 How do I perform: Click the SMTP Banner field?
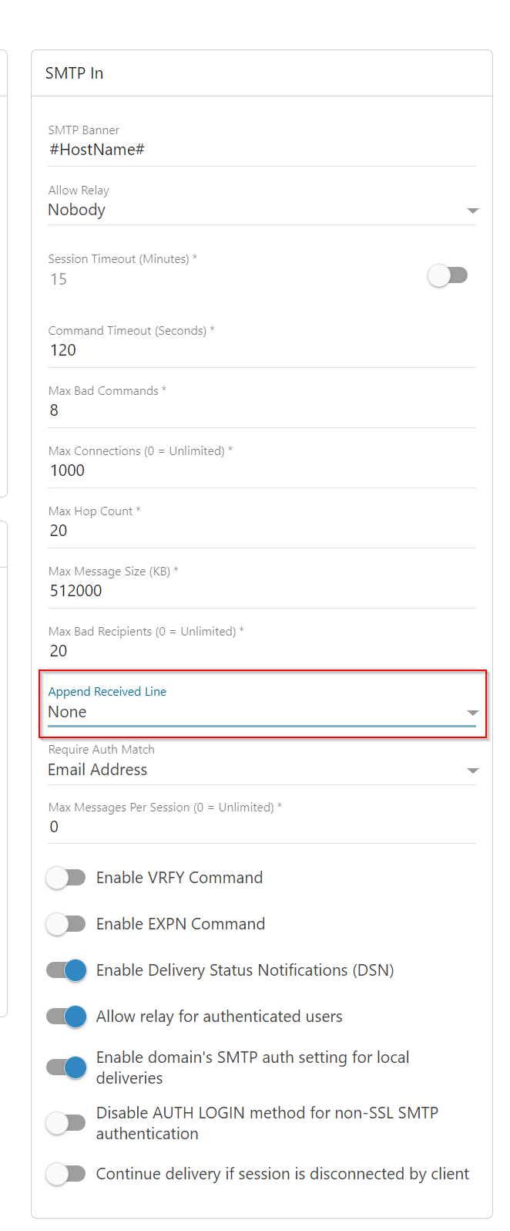point(262,150)
